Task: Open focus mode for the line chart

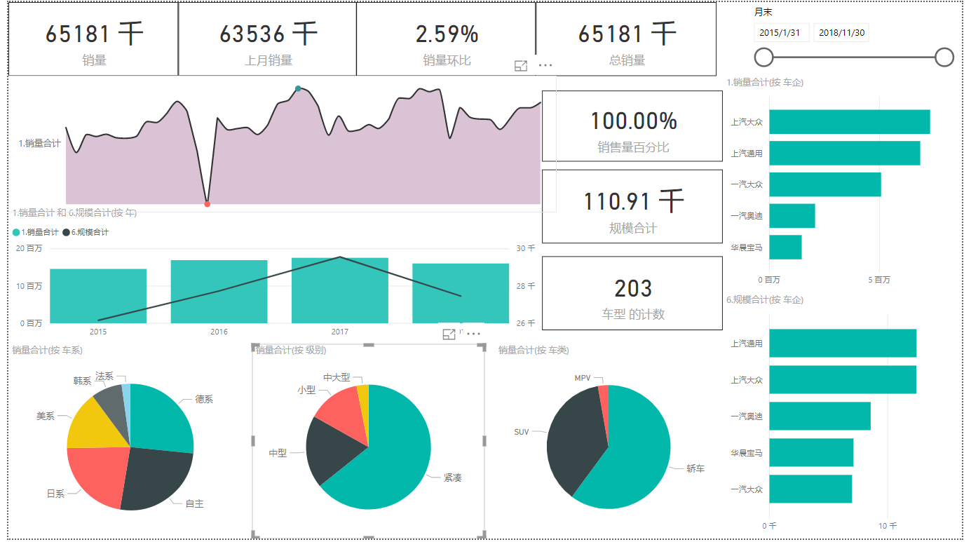Action: pyautogui.click(x=520, y=66)
